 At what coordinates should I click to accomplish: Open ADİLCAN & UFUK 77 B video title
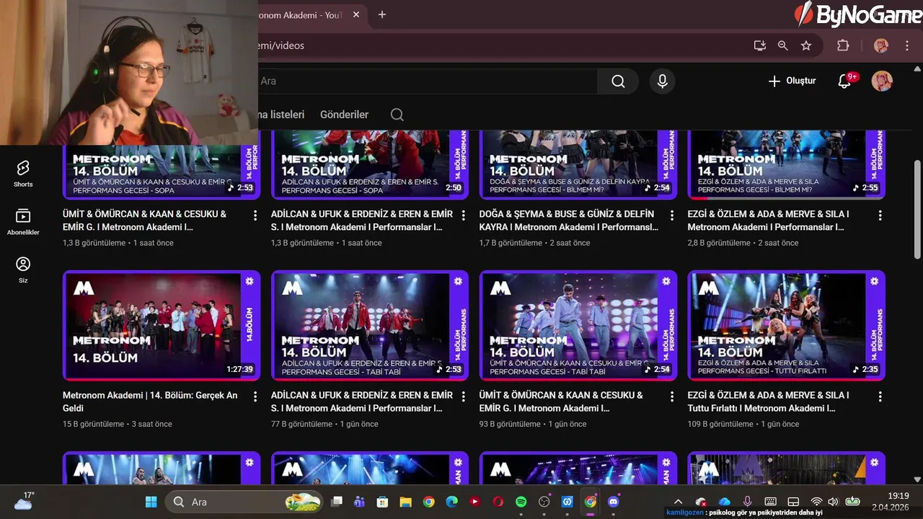(x=362, y=402)
